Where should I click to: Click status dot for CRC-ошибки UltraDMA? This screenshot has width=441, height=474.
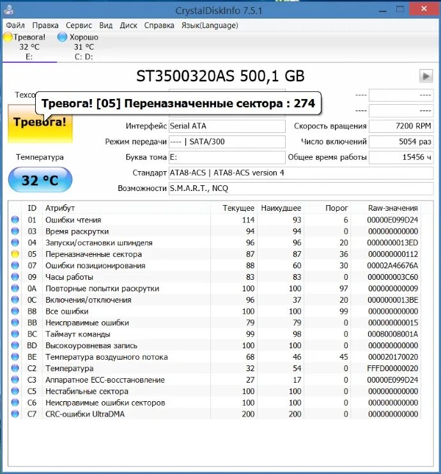pos(15,414)
